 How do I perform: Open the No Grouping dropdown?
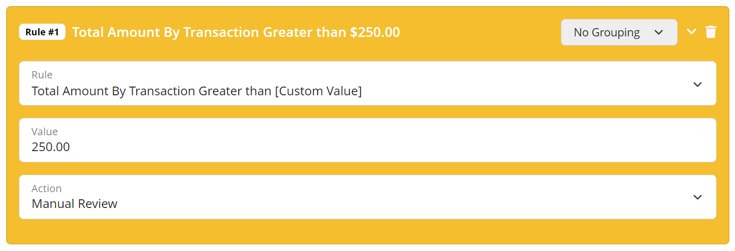point(619,32)
